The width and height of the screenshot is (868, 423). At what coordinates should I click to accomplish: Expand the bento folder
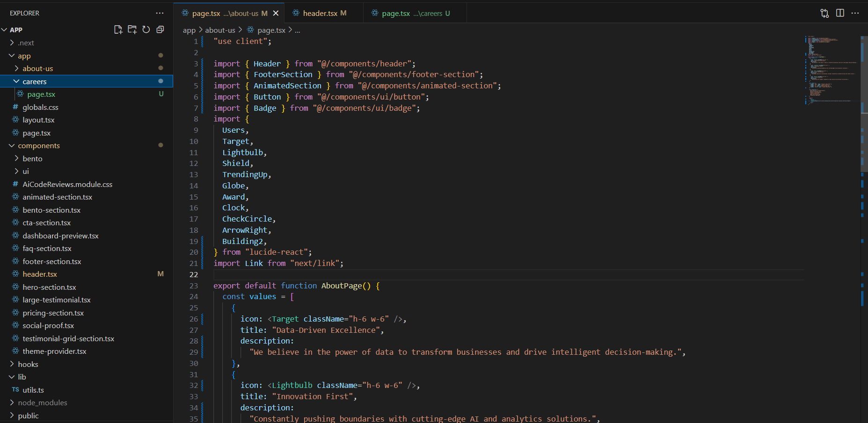(x=32, y=158)
